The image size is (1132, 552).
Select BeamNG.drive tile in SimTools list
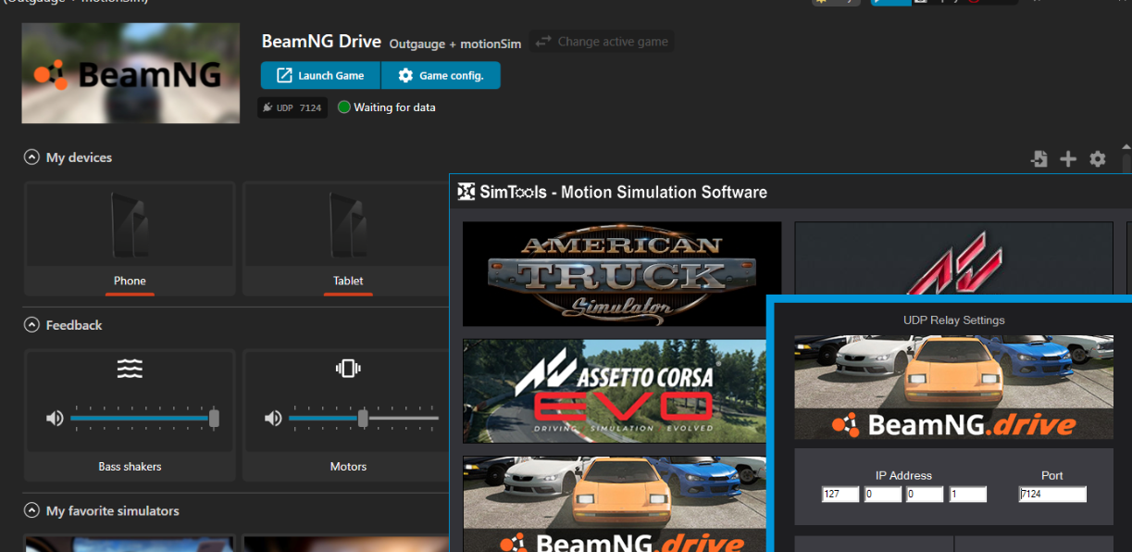coord(615,504)
